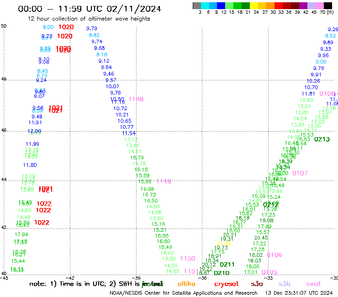Click the pink swot time label 1150
Image resolution: width=338 pixels, height=297 pixels.
click(188, 259)
